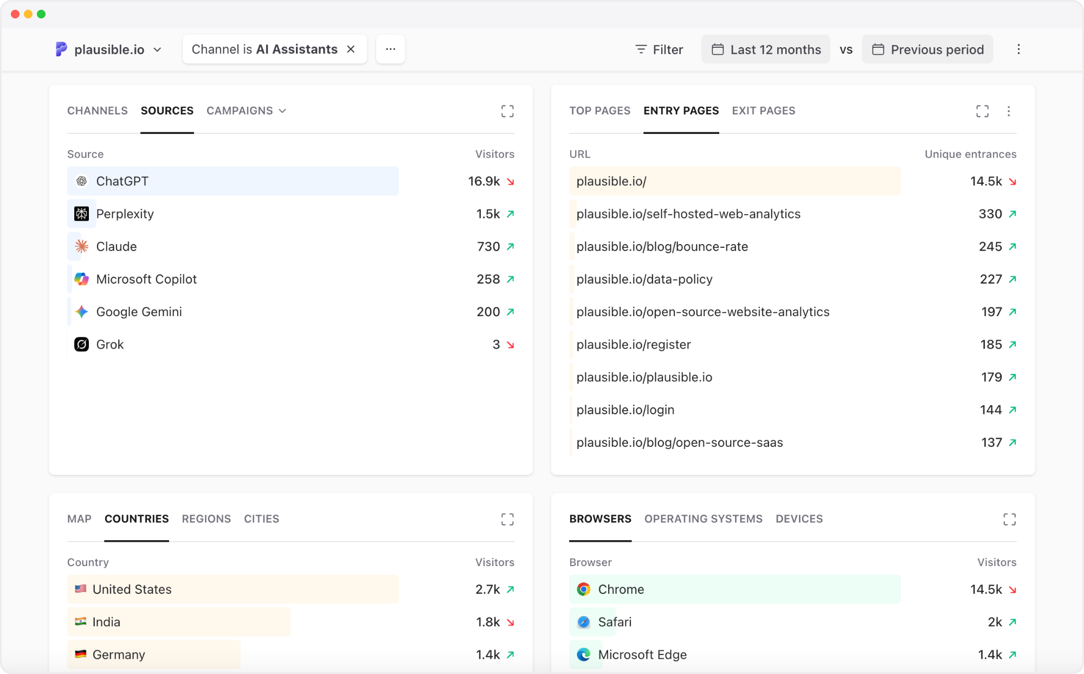1084x674 pixels.
Task: Click the 14.5k unique entrances value
Action: pyautogui.click(x=986, y=181)
